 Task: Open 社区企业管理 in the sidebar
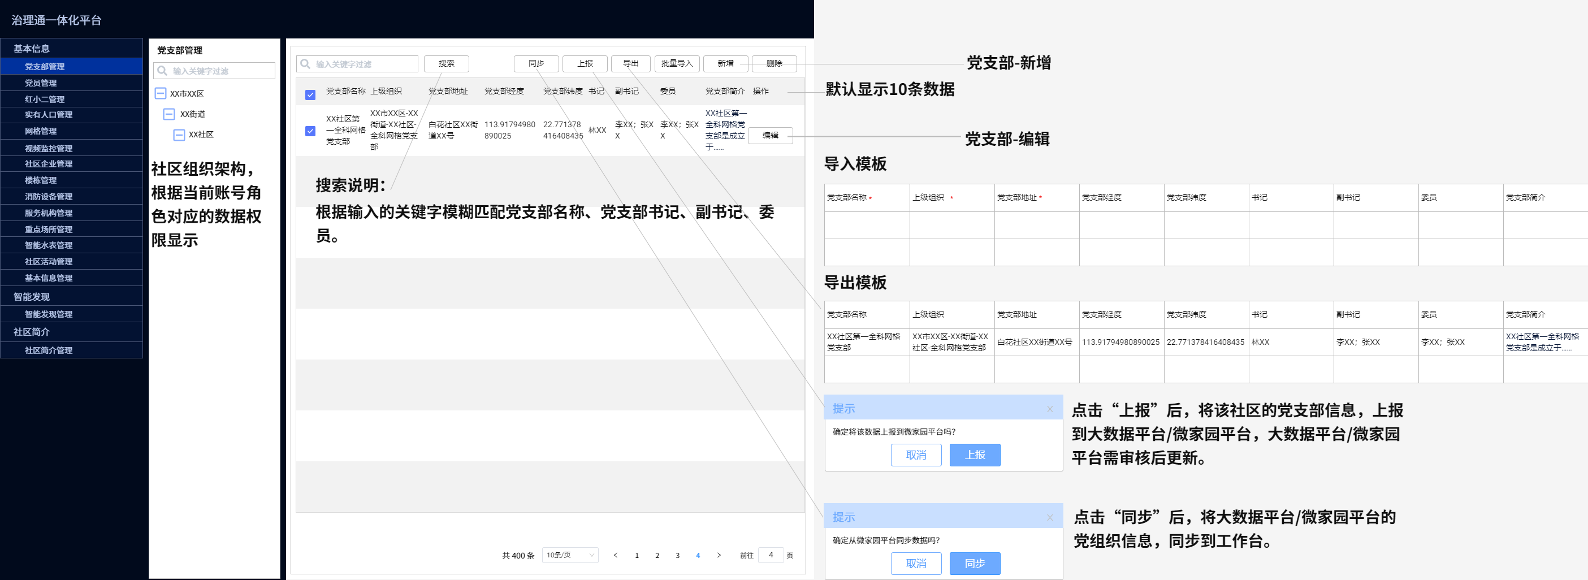[71, 164]
